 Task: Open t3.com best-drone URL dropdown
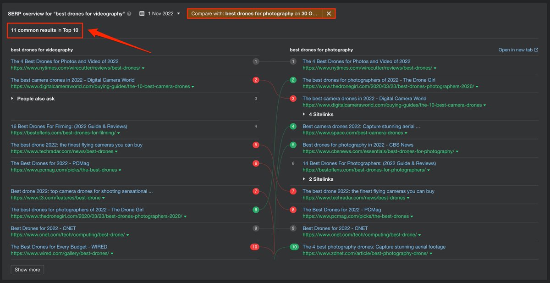(x=104, y=198)
